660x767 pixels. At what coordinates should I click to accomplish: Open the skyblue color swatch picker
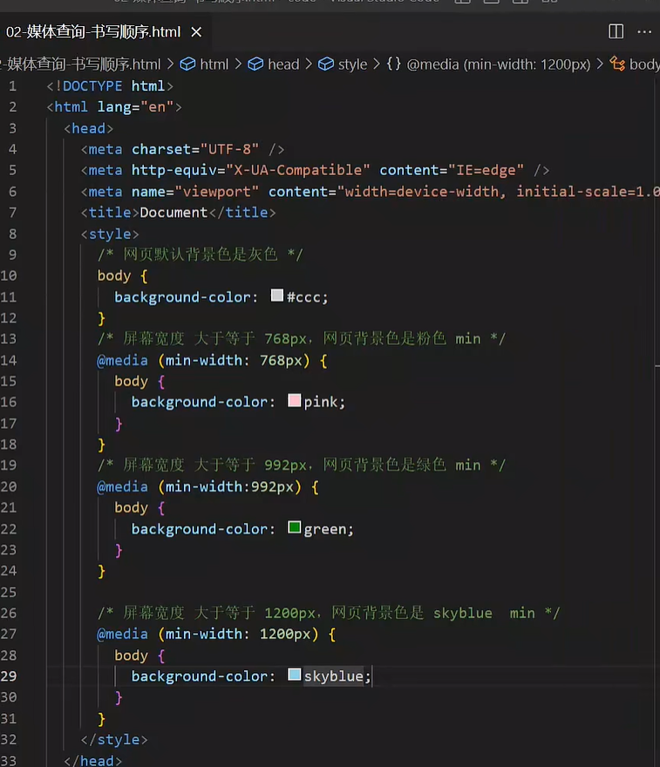[294, 675]
